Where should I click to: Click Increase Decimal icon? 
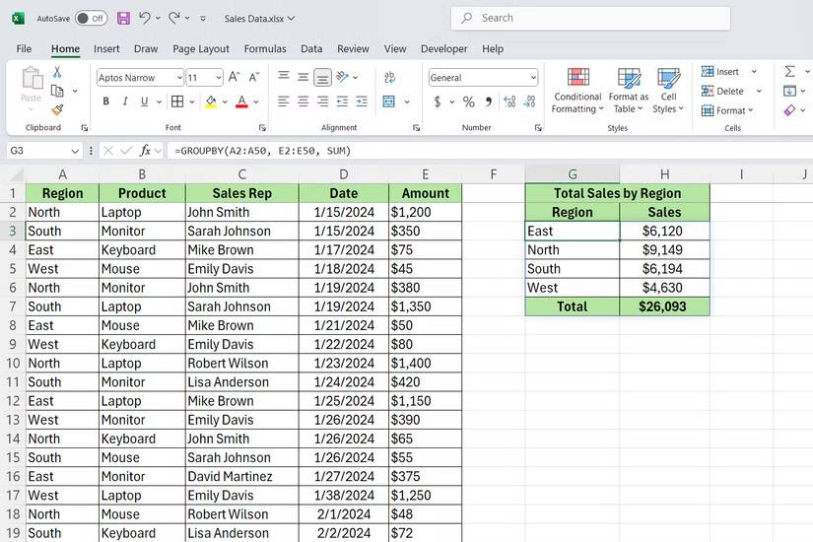coord(509,102)
